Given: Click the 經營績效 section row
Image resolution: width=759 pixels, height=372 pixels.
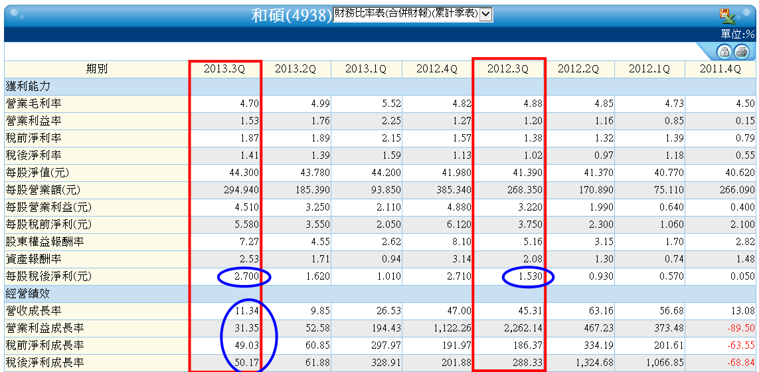Looking at the screenshot, I should pos(380,294).
